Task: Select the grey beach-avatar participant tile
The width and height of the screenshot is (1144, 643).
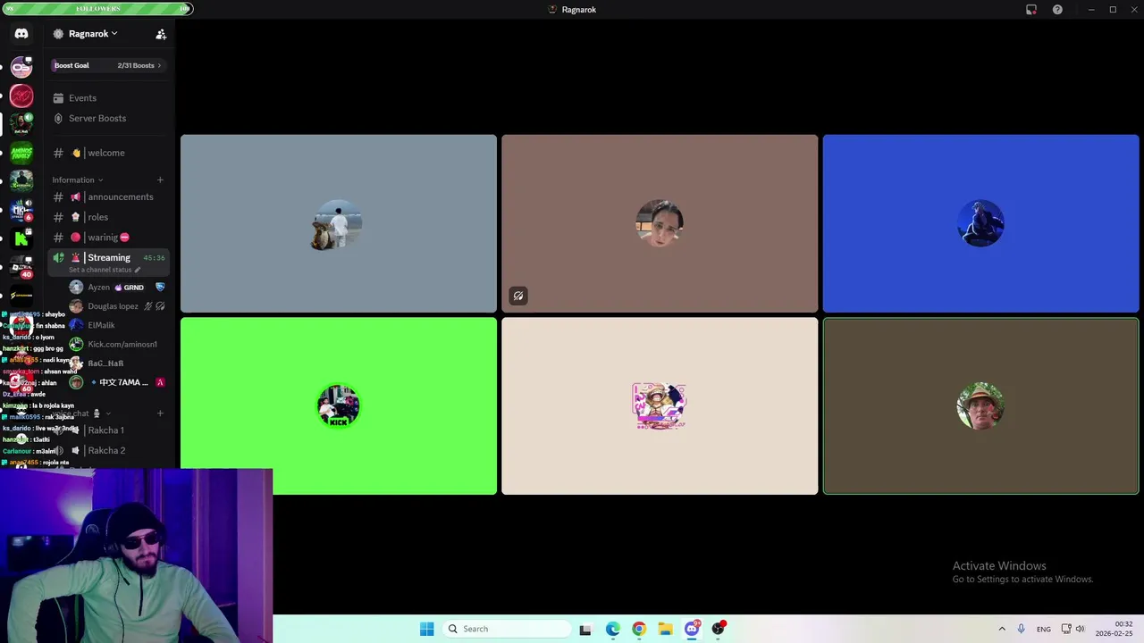Action: [339, 223]
